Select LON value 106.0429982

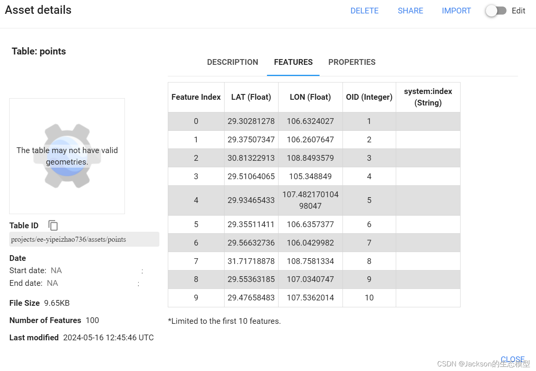point(310,243)
